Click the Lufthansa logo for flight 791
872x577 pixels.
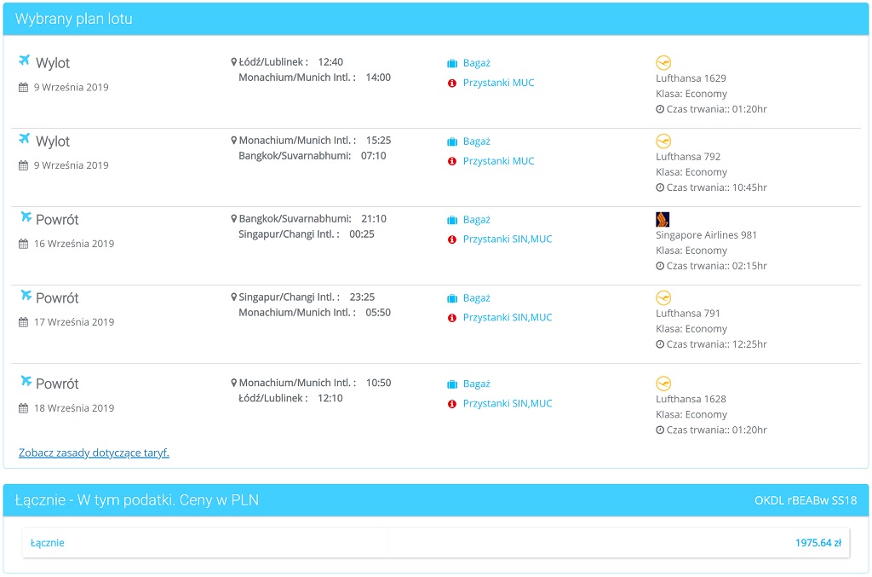coord(663,297)
